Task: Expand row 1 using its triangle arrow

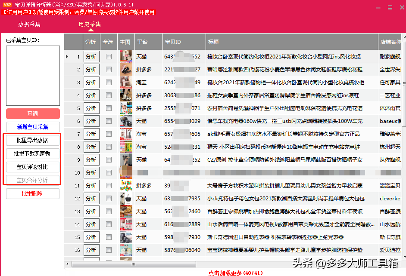Action: pos(67,56)
